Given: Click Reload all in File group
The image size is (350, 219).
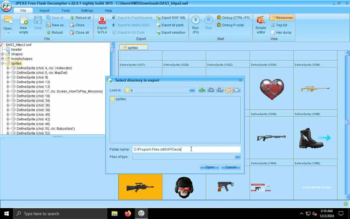Looking at the screenshot, I should (80, 18).
